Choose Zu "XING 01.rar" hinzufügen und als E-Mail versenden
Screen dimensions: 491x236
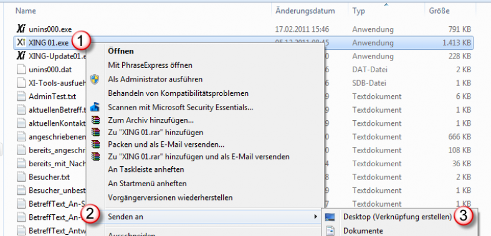pos(199,156)
